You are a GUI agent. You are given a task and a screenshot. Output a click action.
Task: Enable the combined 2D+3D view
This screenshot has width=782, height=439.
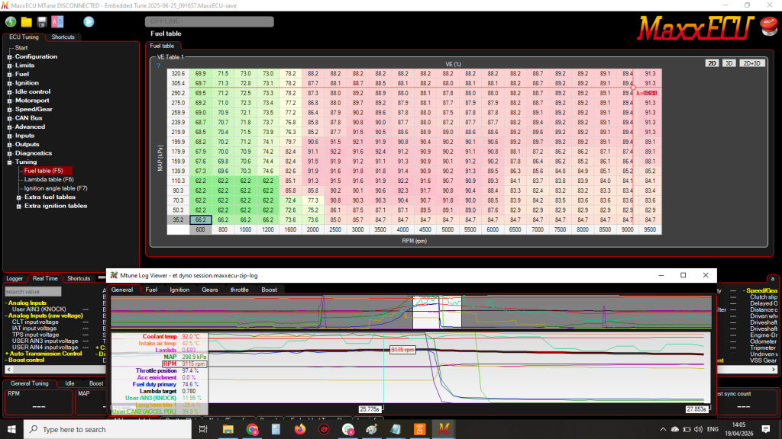click(x=751, y=63)
